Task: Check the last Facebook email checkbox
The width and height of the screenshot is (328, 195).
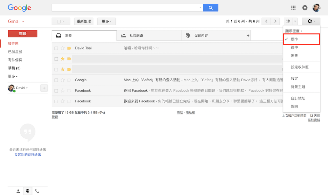Action: (x=56, y=101)
